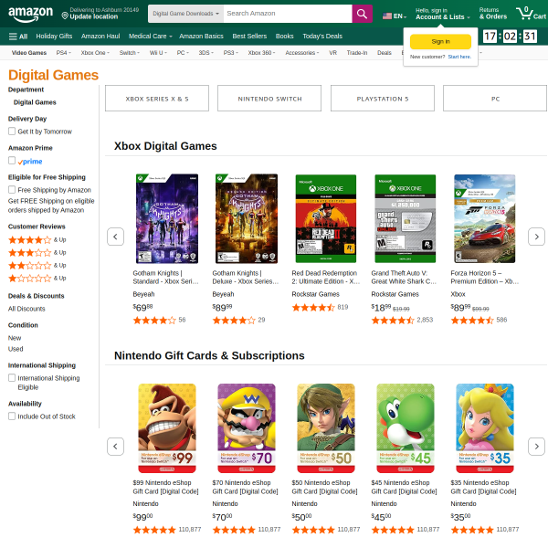Image resolution: width=548 pixels, height=548 pixels.
Task: Click star rating of Red Dead Redemption 2
Action: [x=313, y=308]
